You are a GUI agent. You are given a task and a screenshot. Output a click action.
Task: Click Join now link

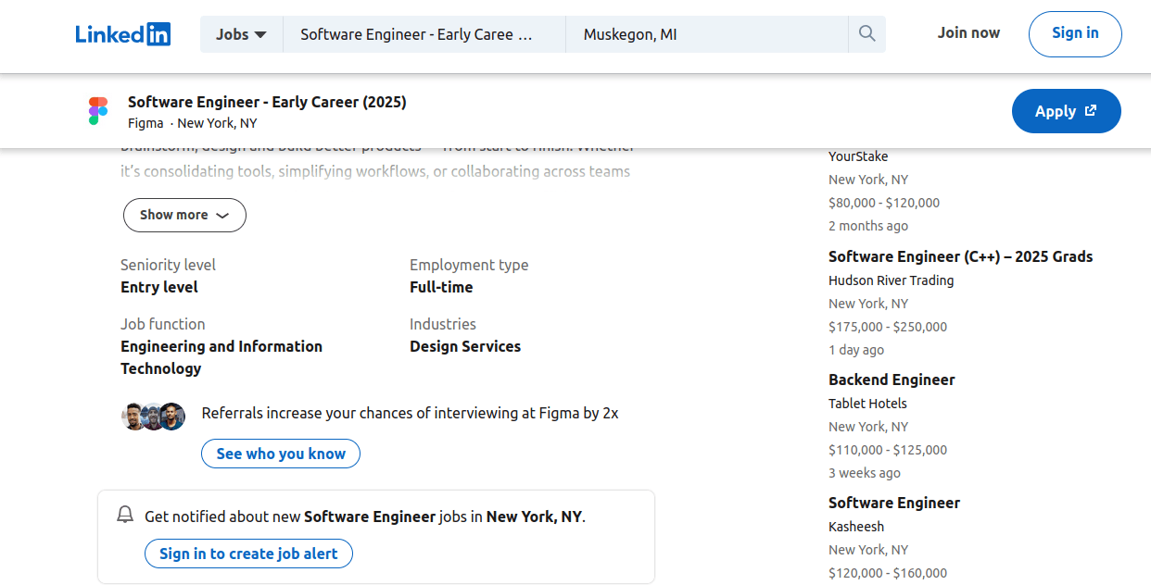click(968, 32)
